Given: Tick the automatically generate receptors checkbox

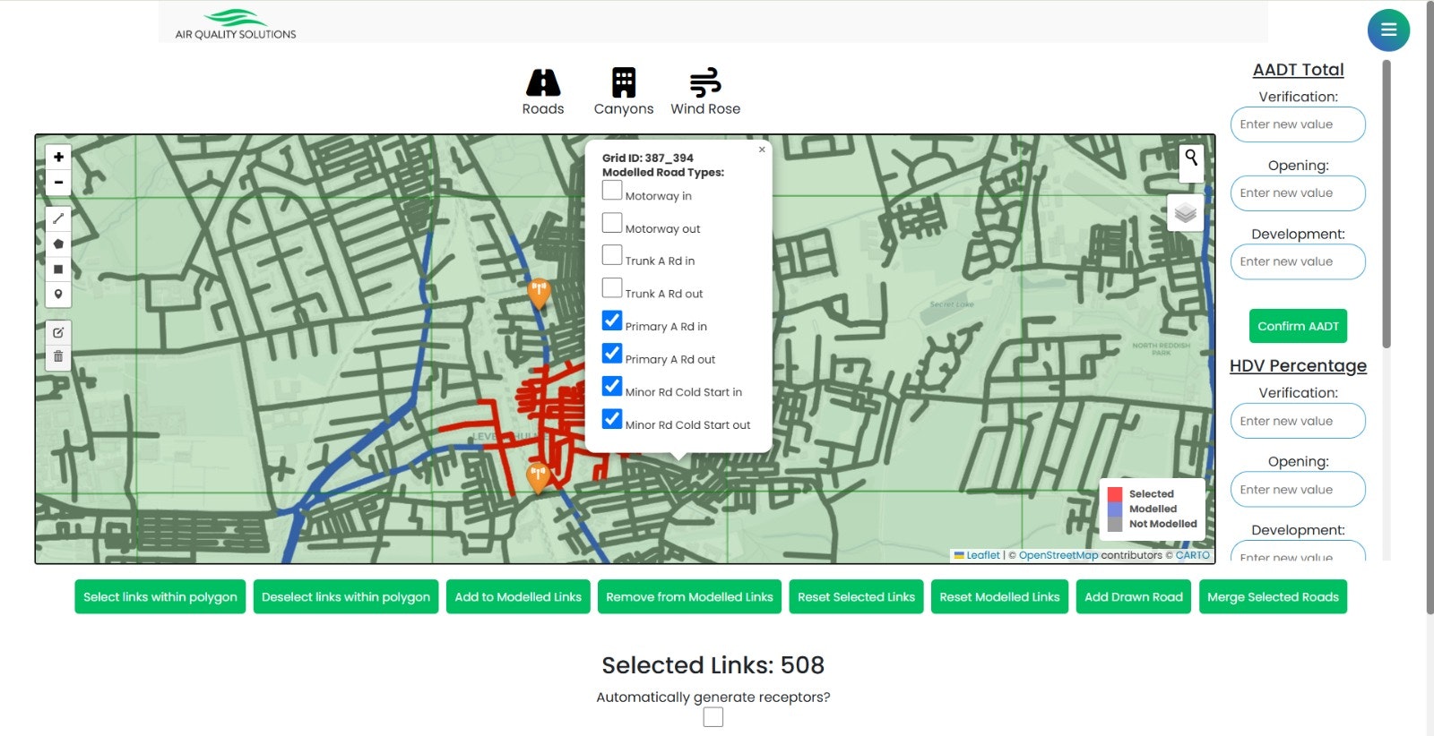Looking at the screenshot, I should click(713, 717).
